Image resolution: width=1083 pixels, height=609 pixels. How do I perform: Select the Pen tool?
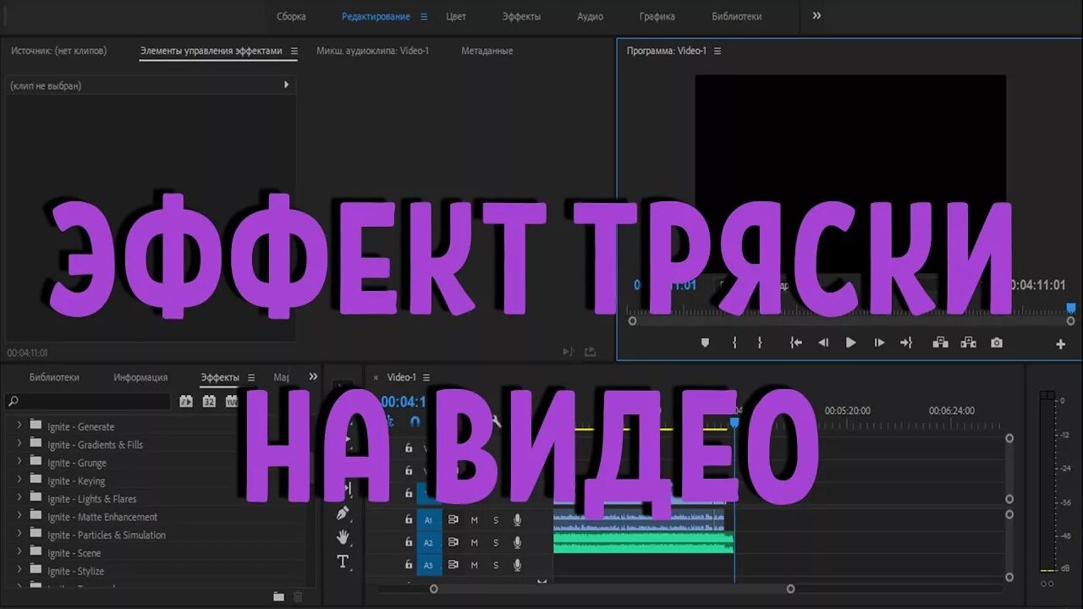click(343, 513)
